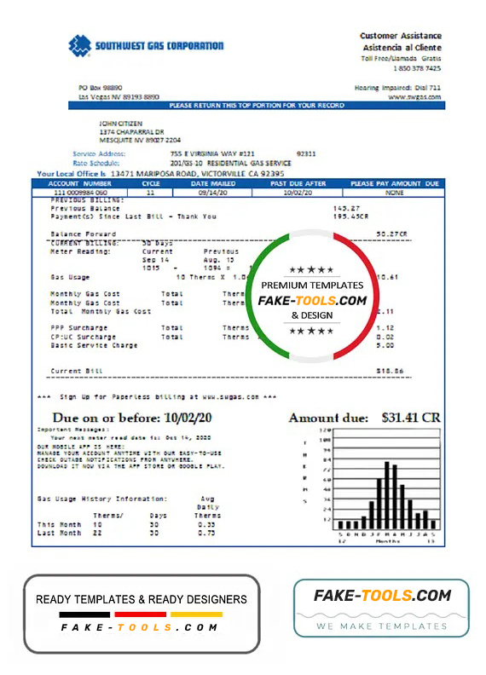This screenshot has height=675, width=486.
Task: Click the 'Last Month' history row label
Action: [x=59, y=533]
